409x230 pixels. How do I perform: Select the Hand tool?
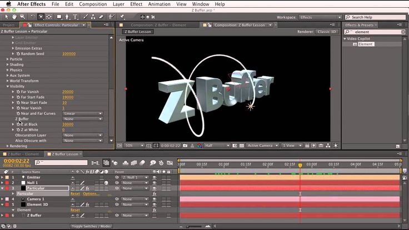pos(14,17)
